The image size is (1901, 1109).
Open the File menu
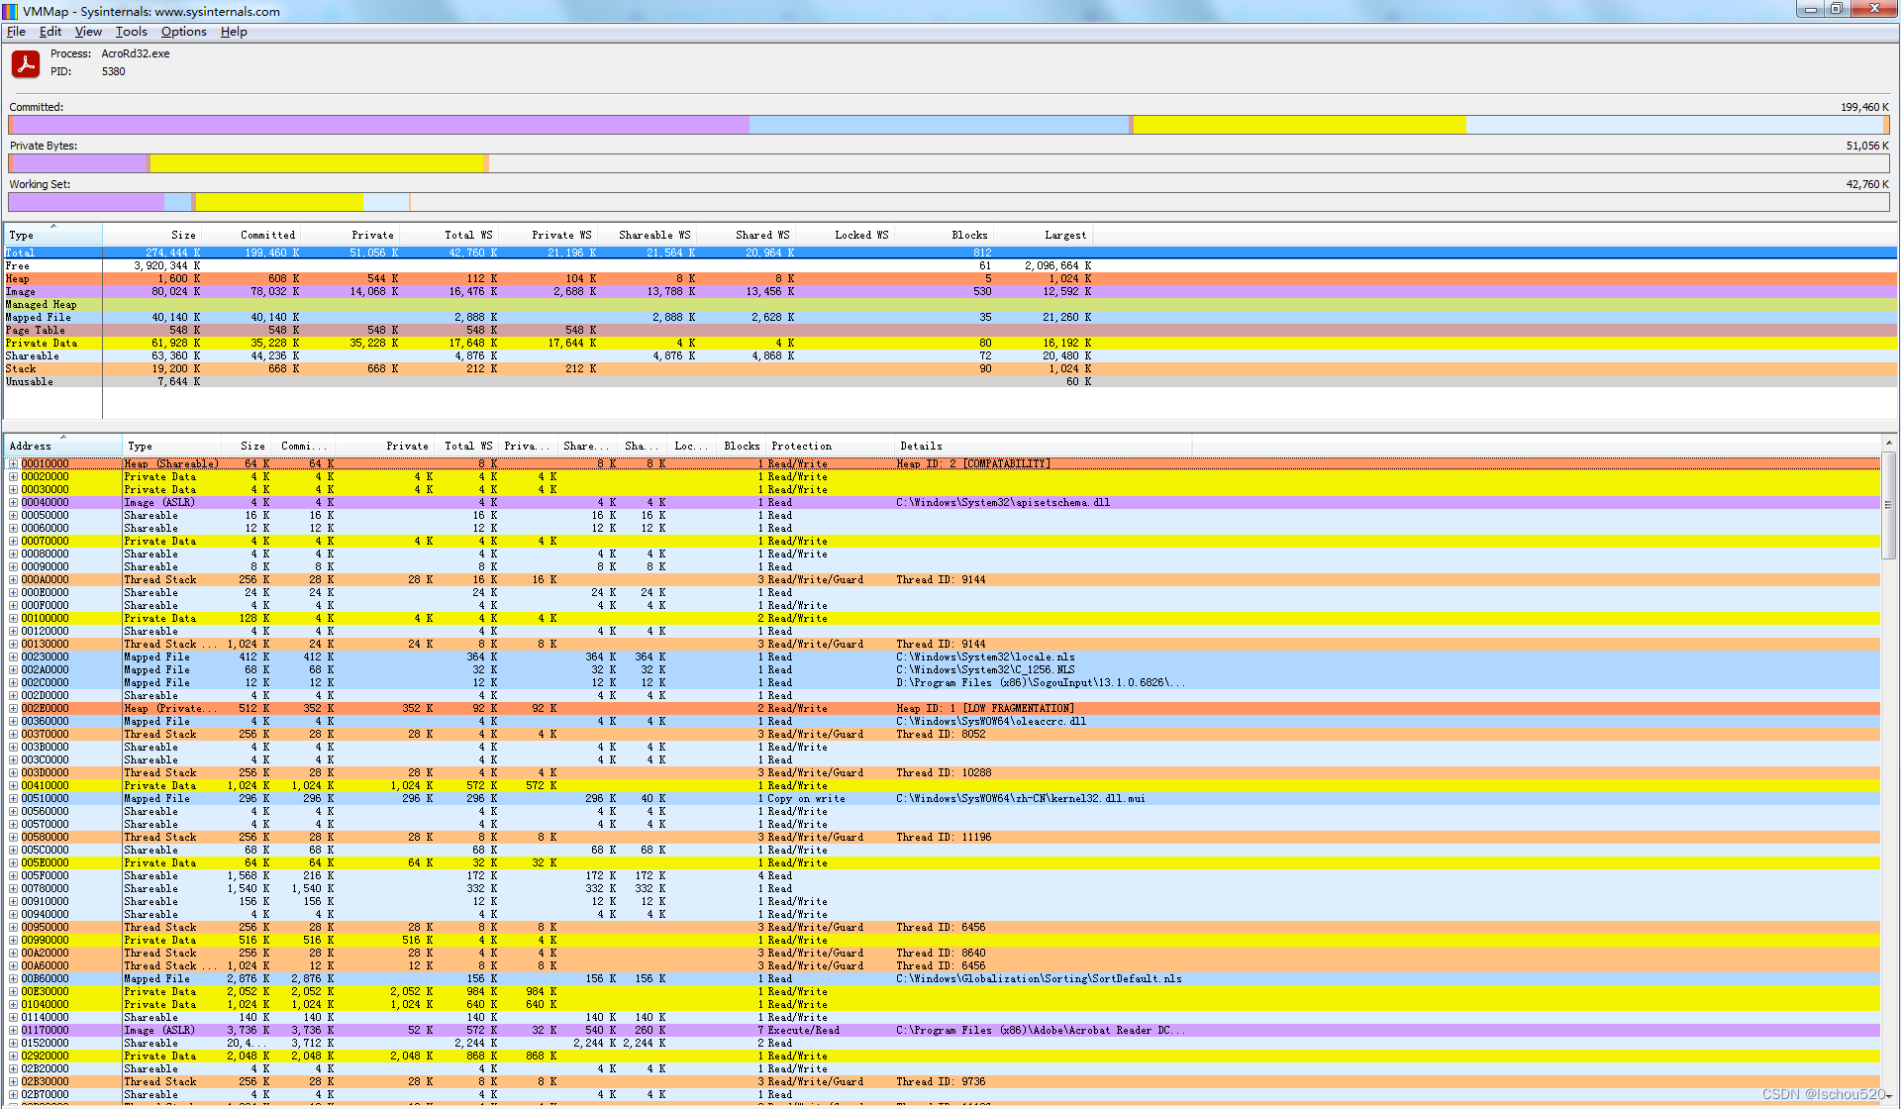pyautogui.click(x=16, y=32)
